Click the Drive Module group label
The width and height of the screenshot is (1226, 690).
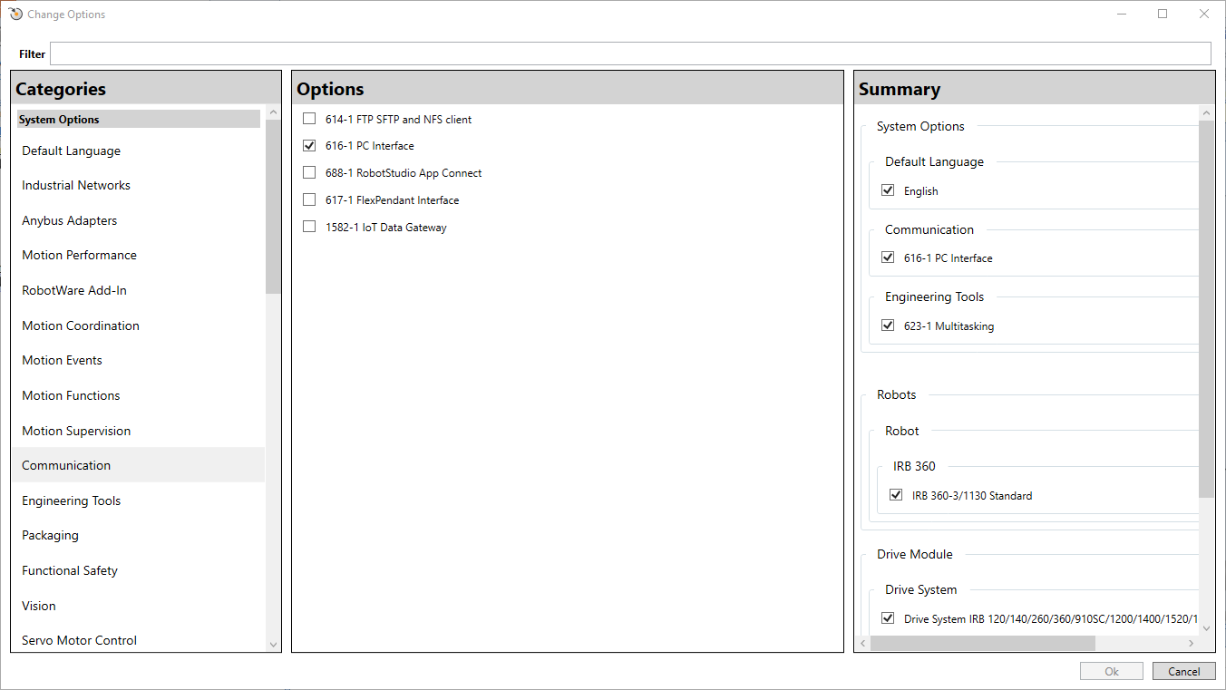[915, 554]
